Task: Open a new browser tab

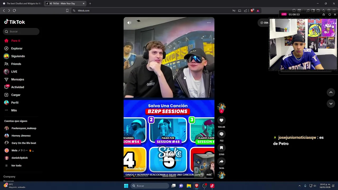Action: pyautogui.click(x=90, y=3)
